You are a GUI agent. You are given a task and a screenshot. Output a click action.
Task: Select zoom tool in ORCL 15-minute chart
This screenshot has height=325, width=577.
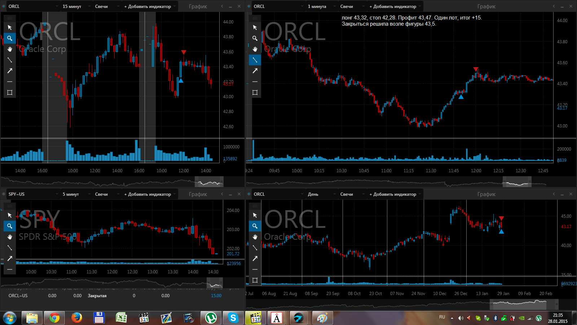(x=10, y=38)
